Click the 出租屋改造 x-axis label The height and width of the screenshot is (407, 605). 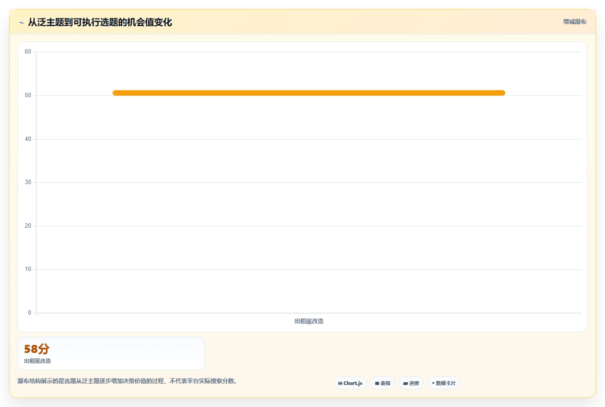click(309, 321)
